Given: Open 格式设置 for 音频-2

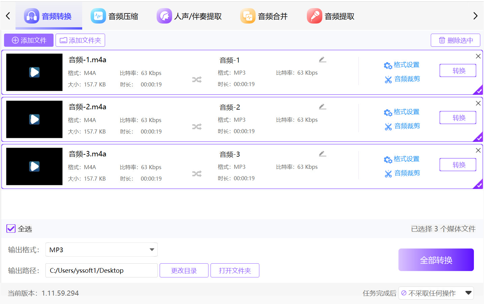Looking at the screenshot, I should coord(401,112).
